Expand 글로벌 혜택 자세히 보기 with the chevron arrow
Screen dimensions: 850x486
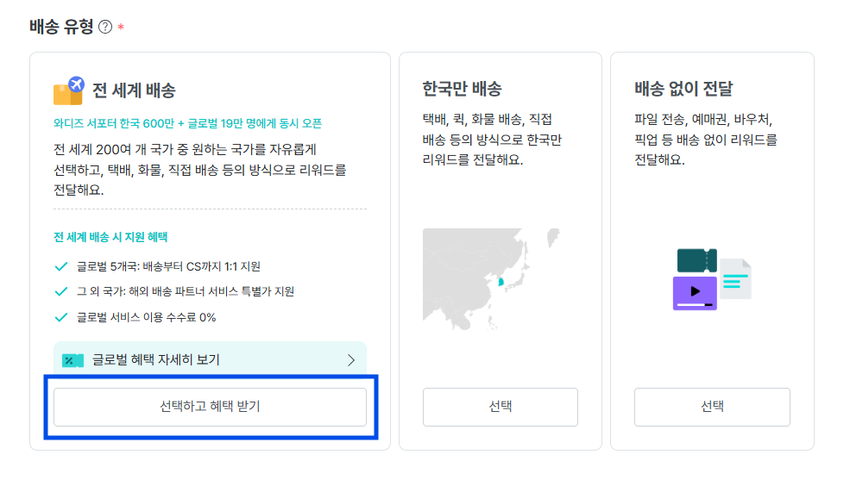[x=351, y=359]
